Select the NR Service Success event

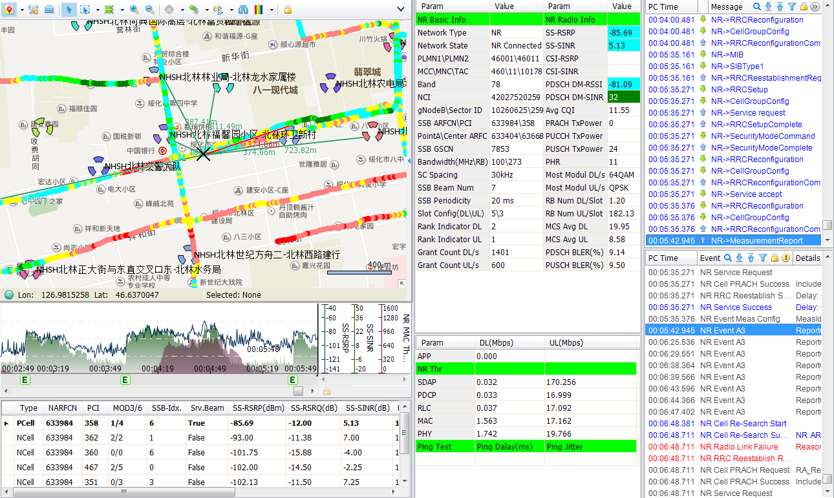pos(734,307)
